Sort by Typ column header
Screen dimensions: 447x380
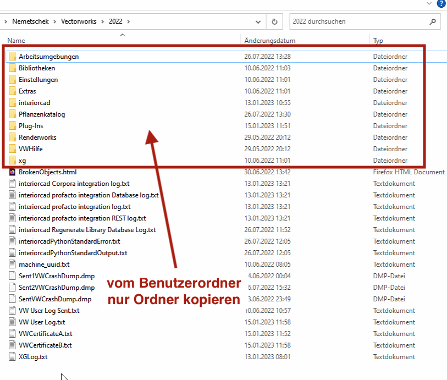[x=378, y=41]
